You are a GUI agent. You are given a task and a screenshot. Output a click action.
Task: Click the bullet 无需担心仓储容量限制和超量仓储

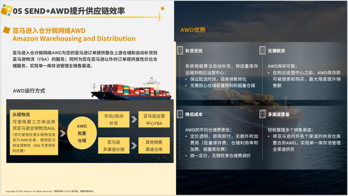pos(223,85)
